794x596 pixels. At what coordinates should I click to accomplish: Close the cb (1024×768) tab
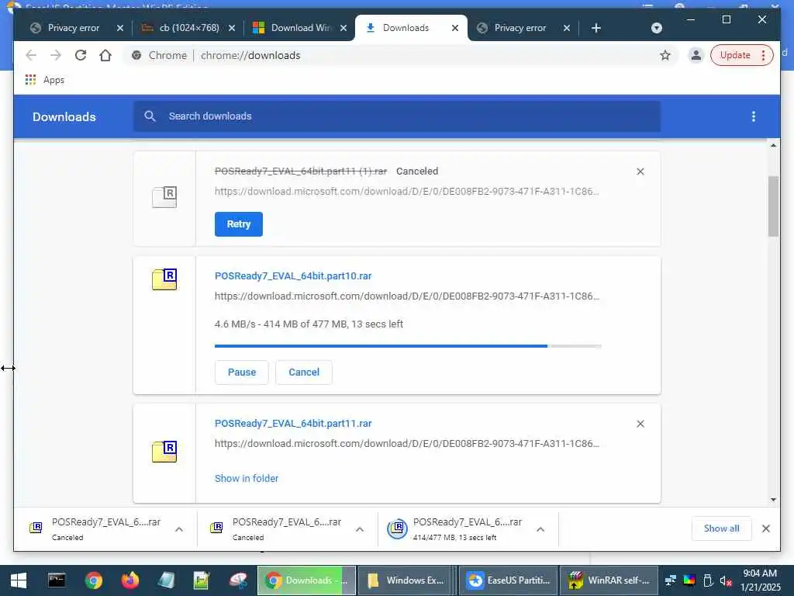click(231, 28)
